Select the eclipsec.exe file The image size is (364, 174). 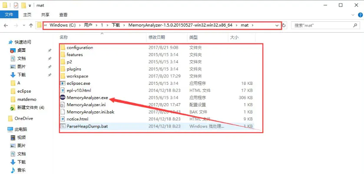79,83
